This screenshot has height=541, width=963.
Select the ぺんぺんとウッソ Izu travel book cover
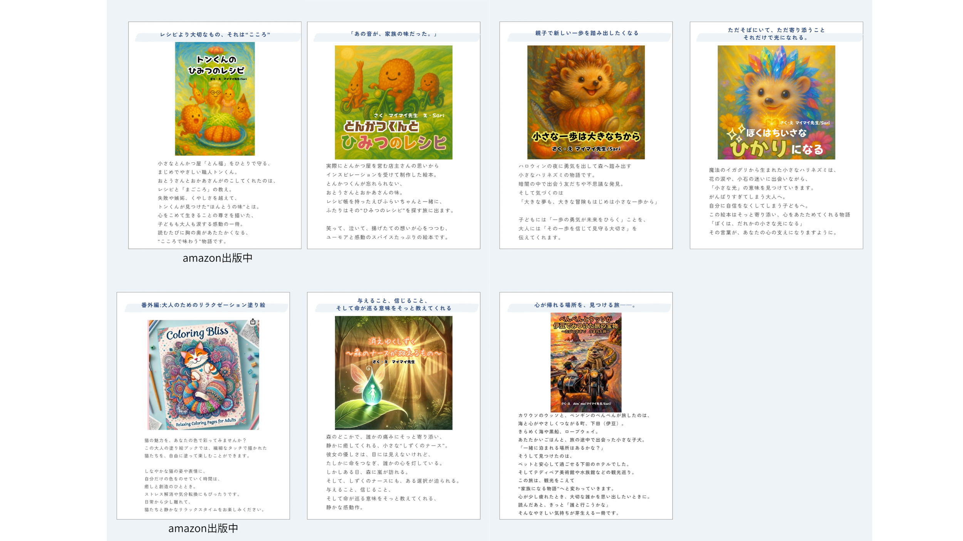click(586, 362)
